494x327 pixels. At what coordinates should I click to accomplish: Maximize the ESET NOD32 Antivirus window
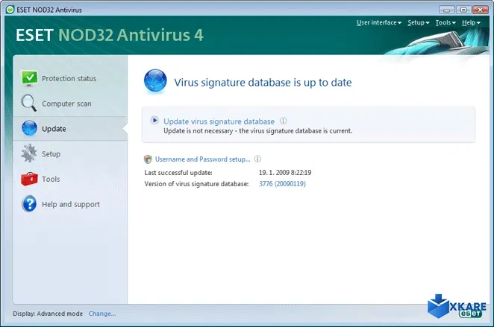pos(463,10)
